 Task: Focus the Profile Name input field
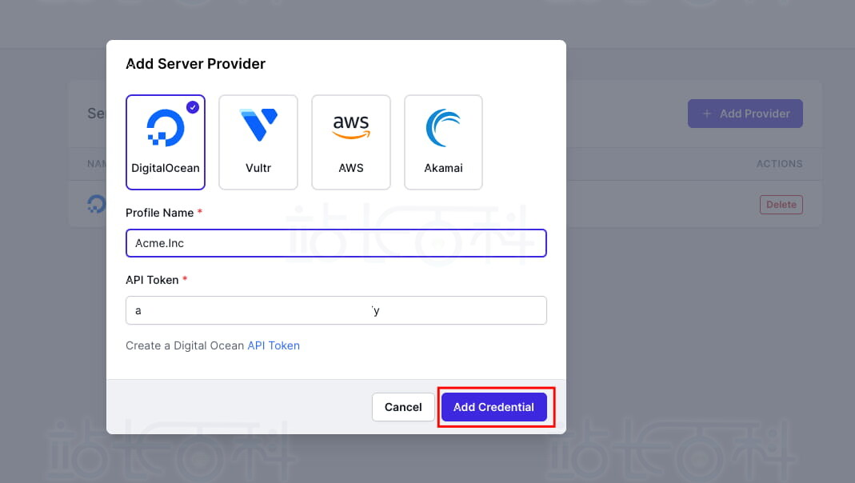point(336,243)
